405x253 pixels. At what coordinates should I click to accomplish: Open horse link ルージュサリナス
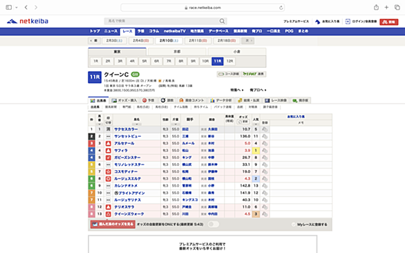click(x=128, y=200)
